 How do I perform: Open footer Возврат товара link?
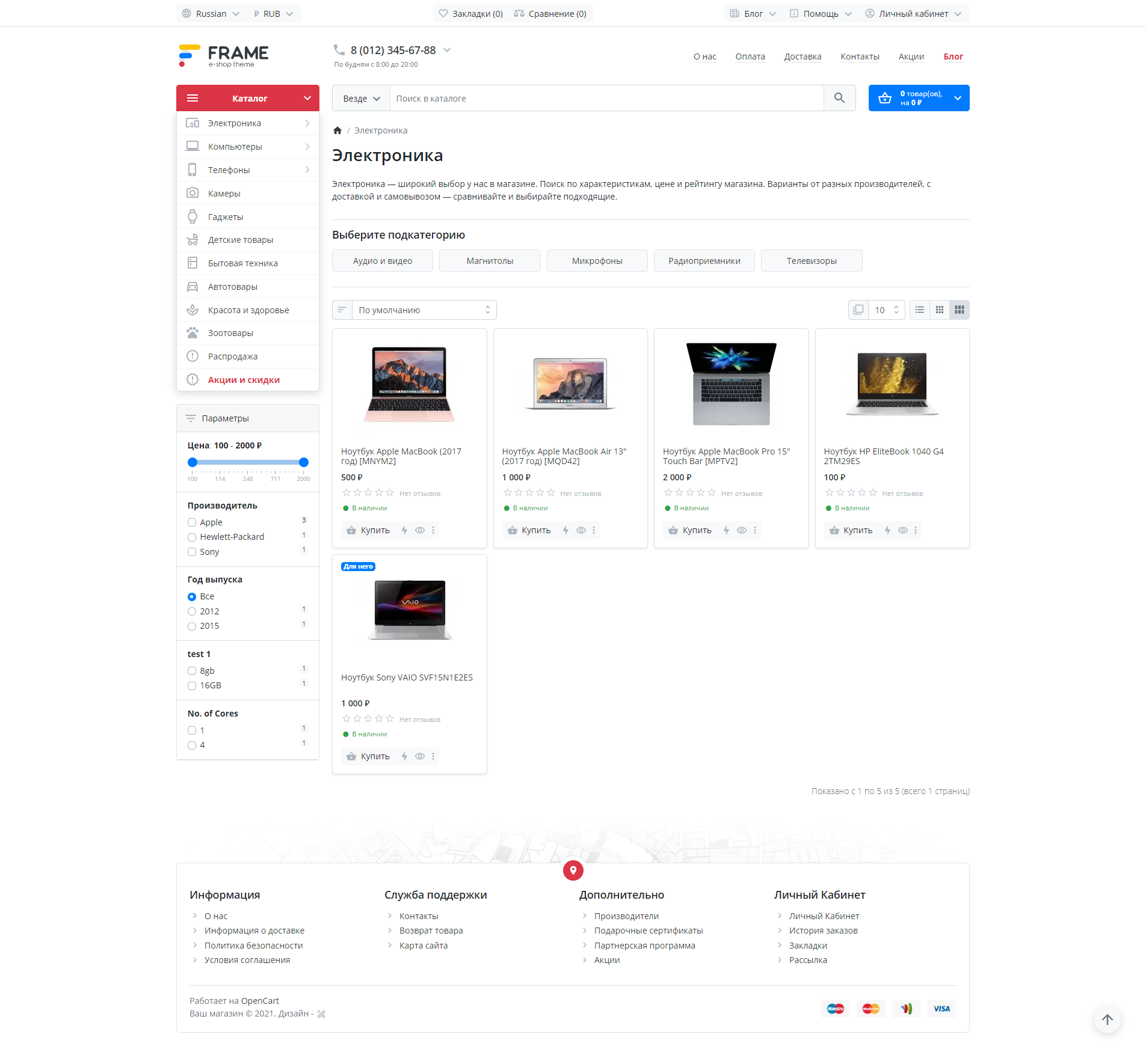point(431,931)
